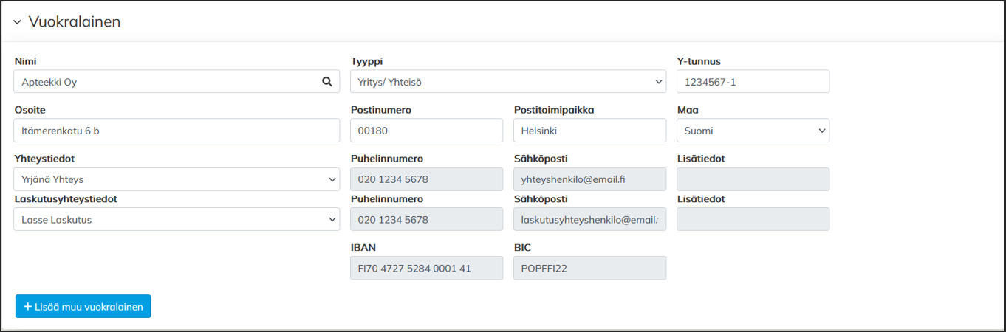Click the search magnifier in Nimi field

coord(327,82)
